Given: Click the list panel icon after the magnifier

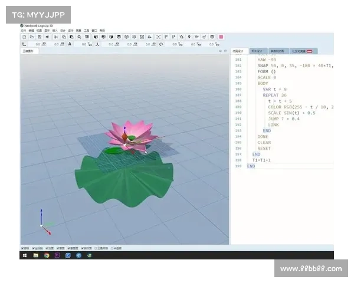Looking at the screenshot, I should click(x=87, y=37).
